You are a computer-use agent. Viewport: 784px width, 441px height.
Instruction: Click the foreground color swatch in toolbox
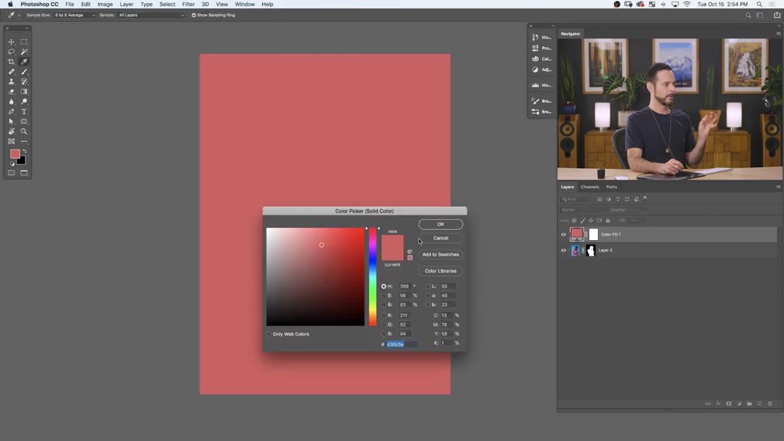(x=15, y=154)
